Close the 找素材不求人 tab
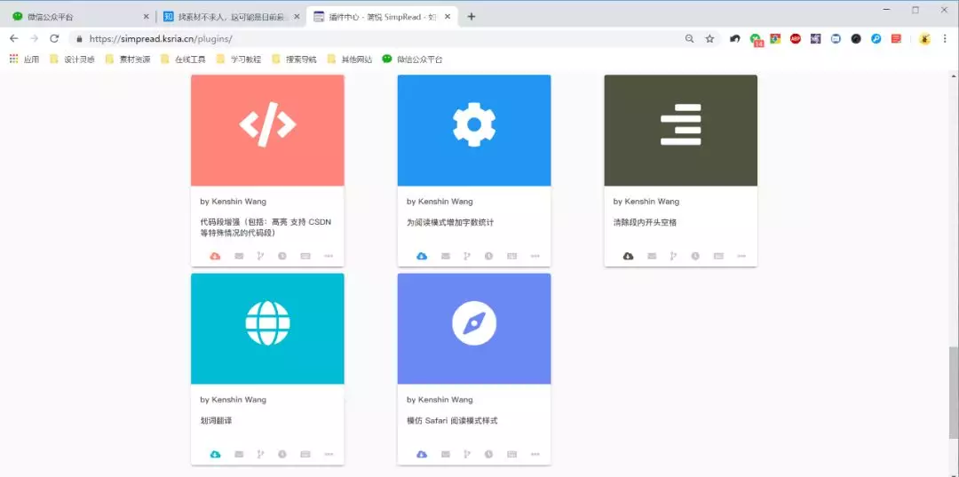Image resolution: width=959 pixels, height=477 pixels. coord(297,17)
